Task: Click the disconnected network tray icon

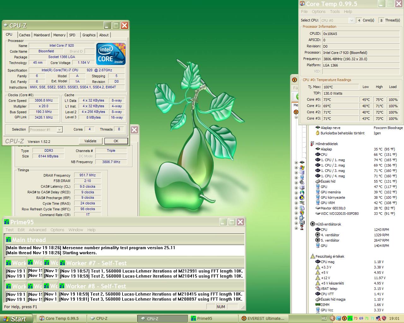Action: pyautogui.click(x=378, y=319)
